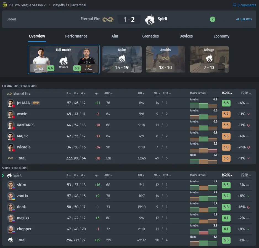
Task: Click zont1x player avatar
Action: point(10,196)
